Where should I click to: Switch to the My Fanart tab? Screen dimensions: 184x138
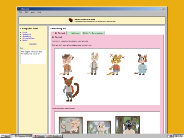click(74, 33)
